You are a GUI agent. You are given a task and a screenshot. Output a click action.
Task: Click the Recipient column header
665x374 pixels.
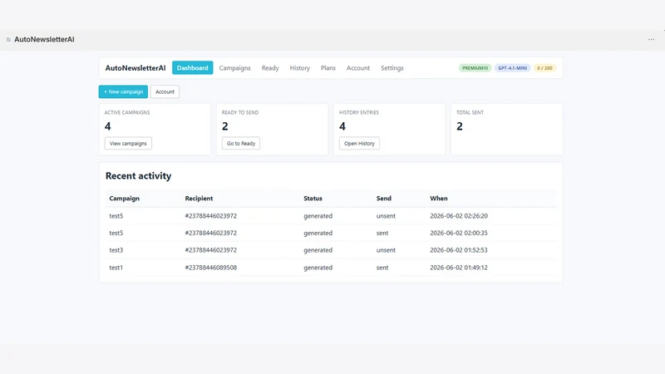coord(199,199)
